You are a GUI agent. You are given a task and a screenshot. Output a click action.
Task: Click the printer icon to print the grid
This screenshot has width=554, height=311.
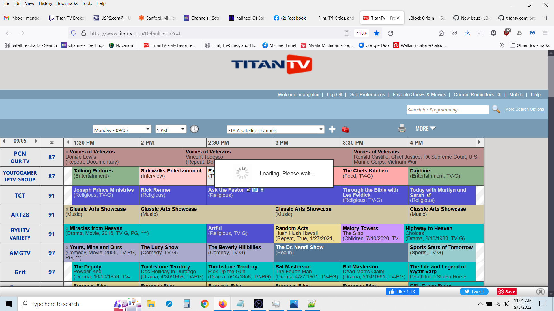402,129
